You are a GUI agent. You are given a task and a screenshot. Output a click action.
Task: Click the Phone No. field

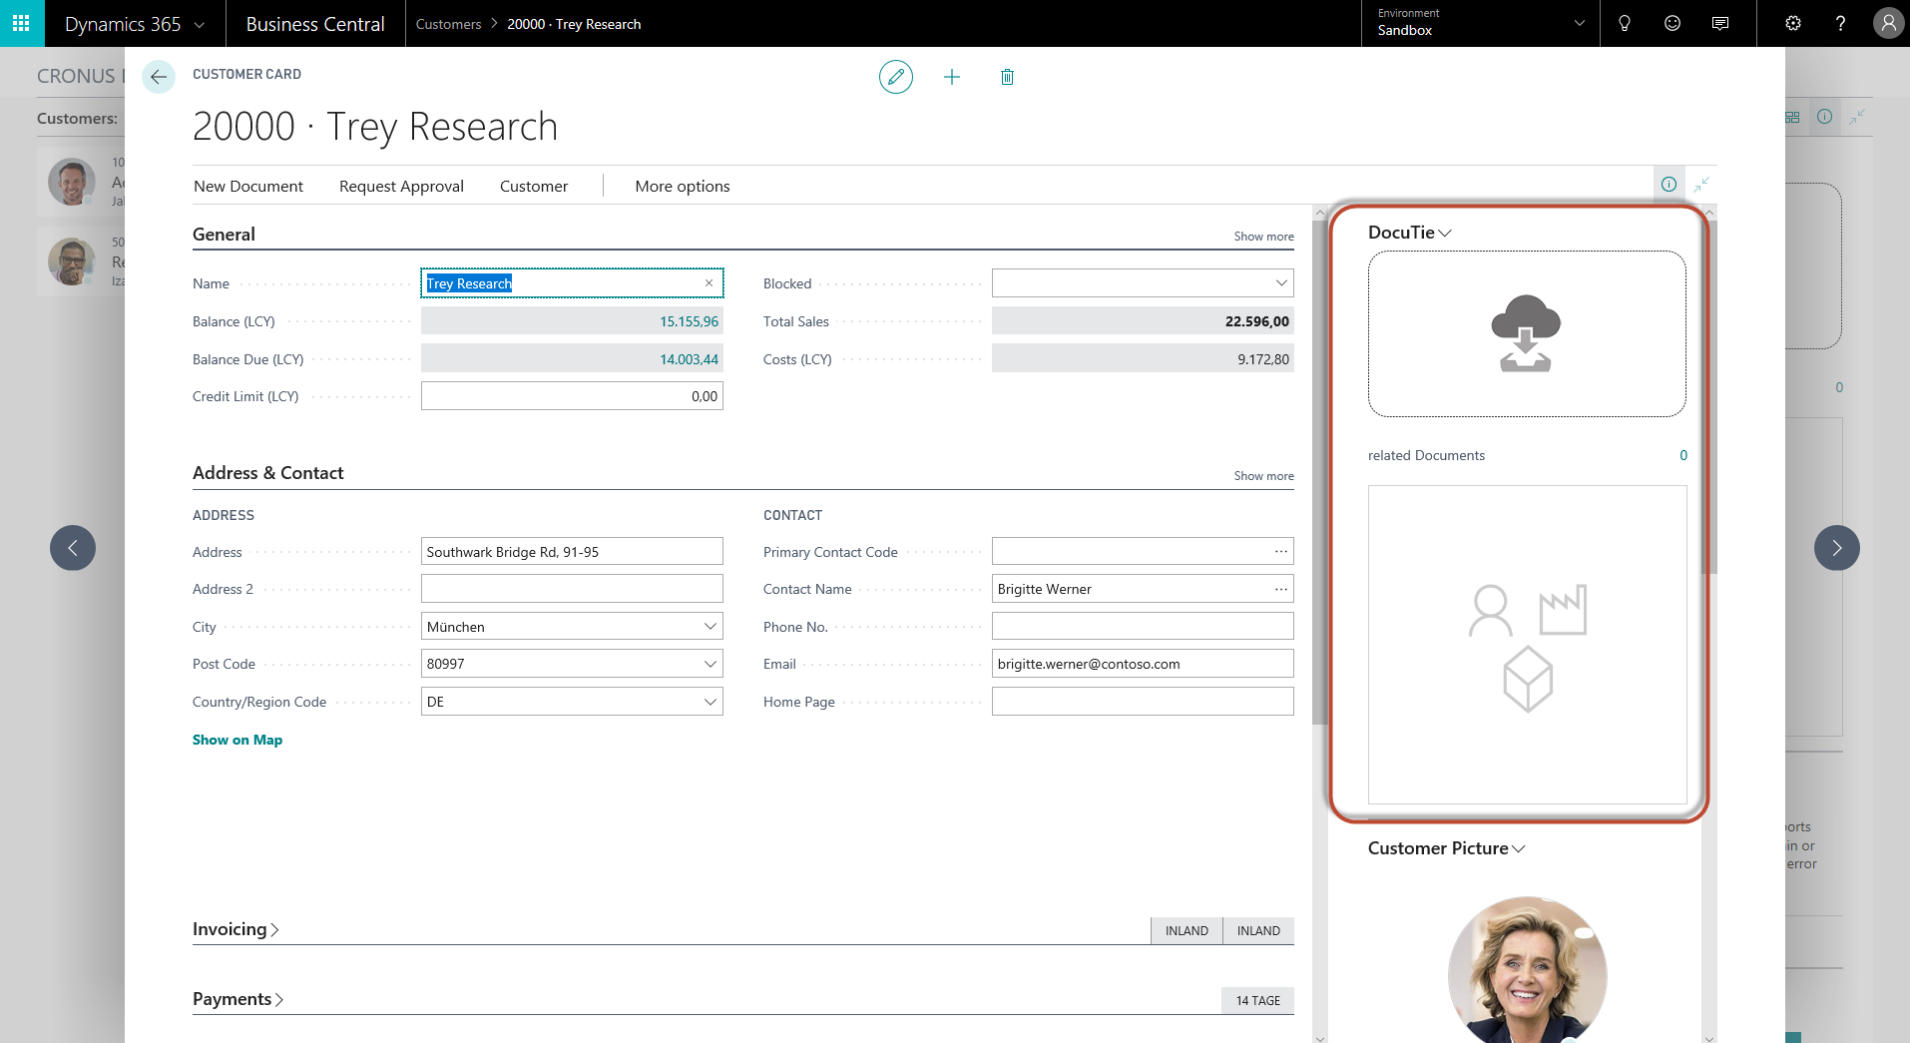[1143, 626]
